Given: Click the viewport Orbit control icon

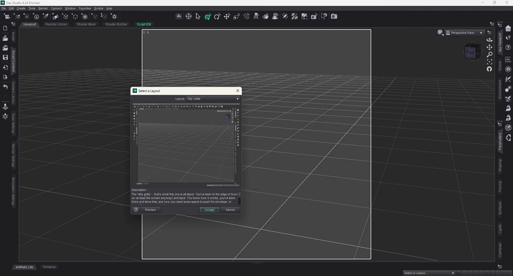Looking at the screenshot, I should click(x=489, y=40).
